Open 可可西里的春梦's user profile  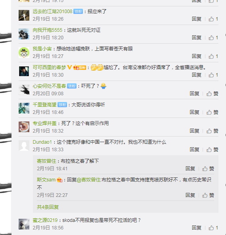pyautogui.click(x=49, y=67)
